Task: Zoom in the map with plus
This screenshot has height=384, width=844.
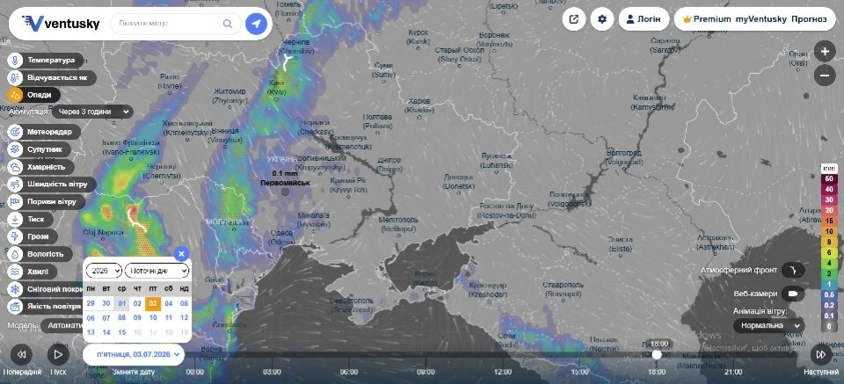Action: pyautogui.click(x=825, y=52)
